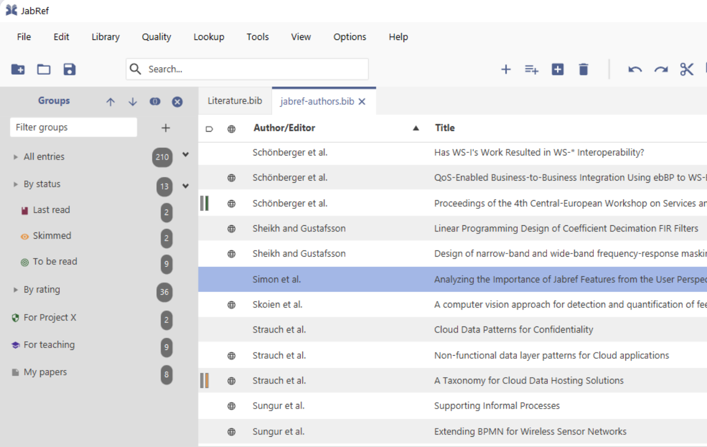Click the new entry from plain text icon
Image resolution: width=707 pixels, height=447 pixels.
(531, 69)
